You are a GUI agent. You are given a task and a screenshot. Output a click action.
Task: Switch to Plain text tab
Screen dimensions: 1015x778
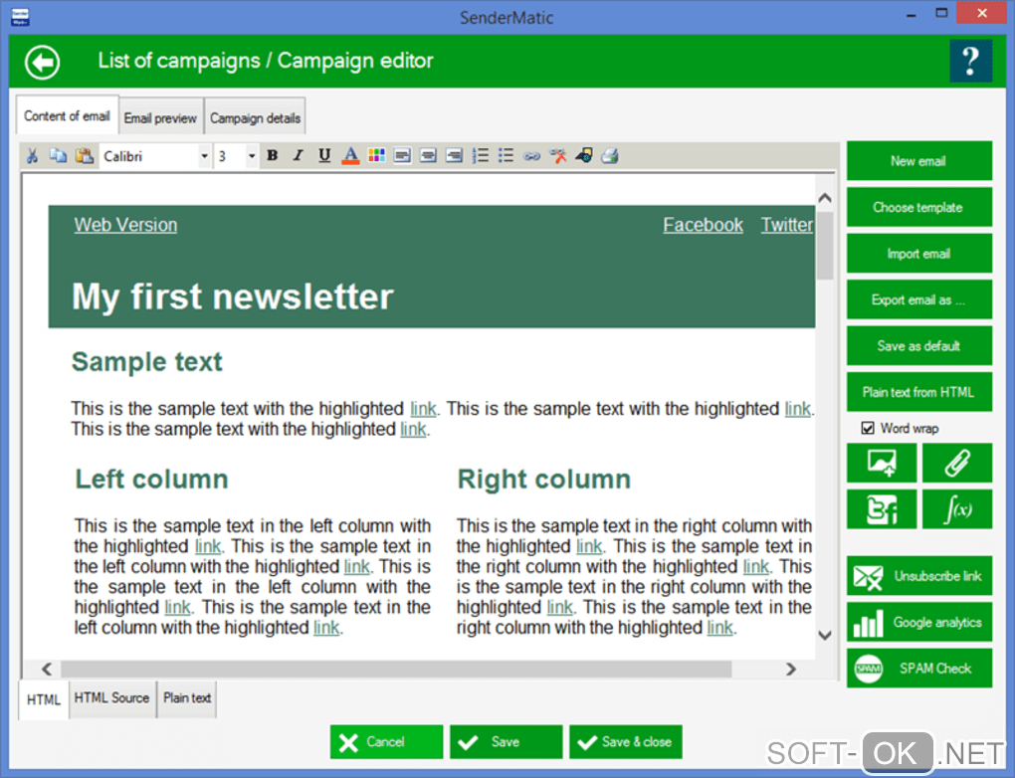pos(187,697)
